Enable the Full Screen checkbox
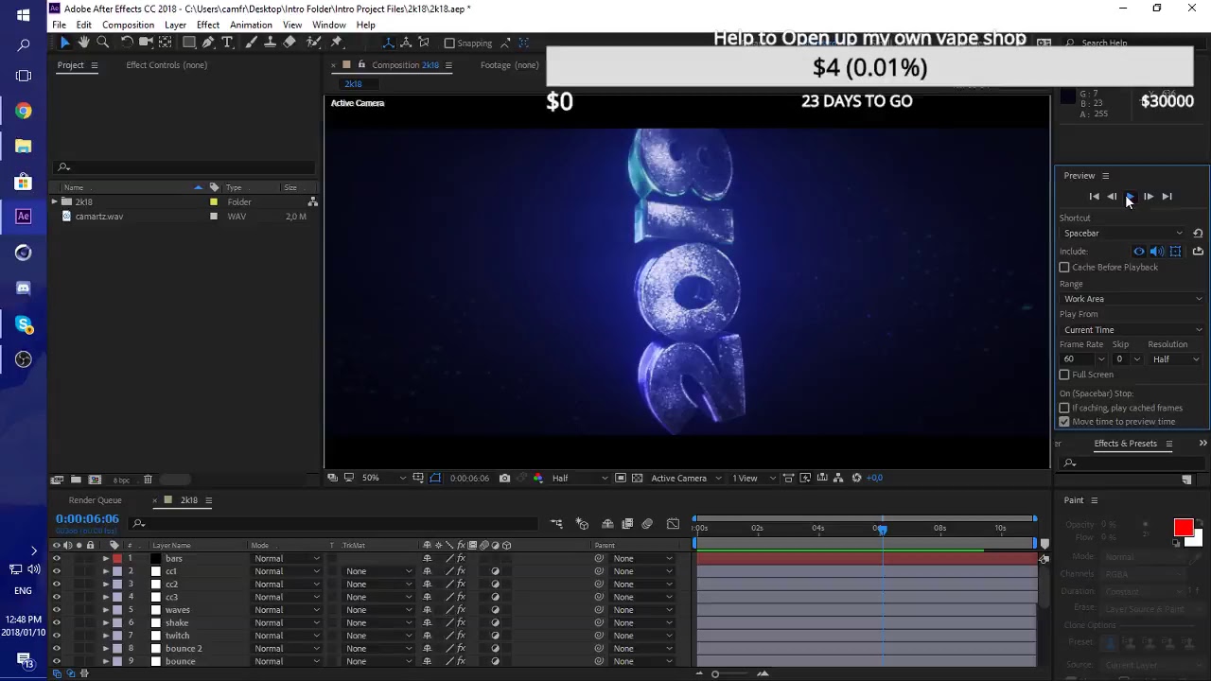Screen dimensions: 1211x681 tap(1064, 375)
